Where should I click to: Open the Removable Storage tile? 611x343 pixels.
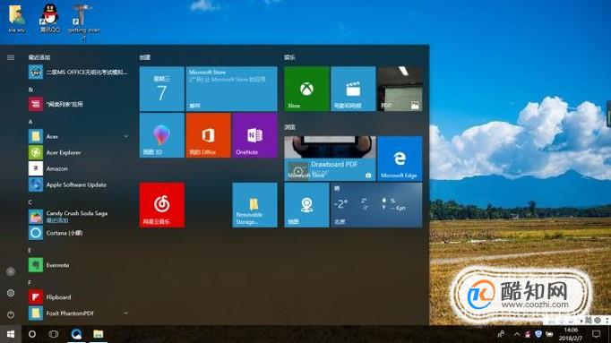tap(254, 205)
